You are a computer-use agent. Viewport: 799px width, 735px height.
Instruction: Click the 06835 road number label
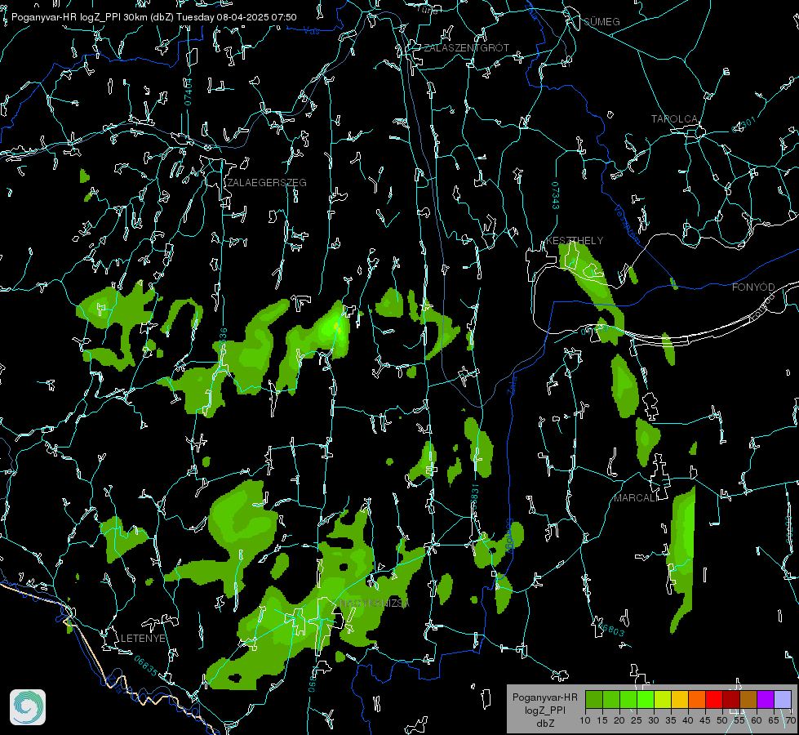[146, 665]
